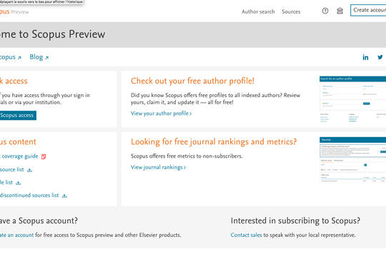Open the LinkedIn icon

pyautogui.click(x=365, y=57)
